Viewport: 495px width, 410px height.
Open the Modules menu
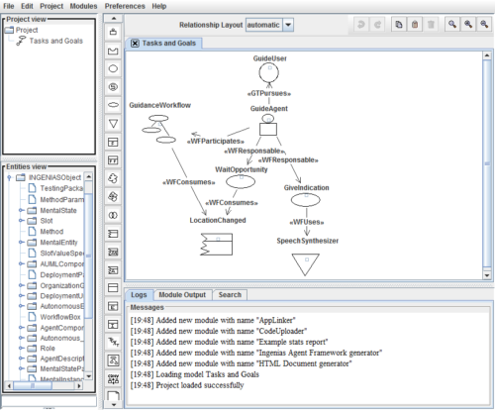83,6
